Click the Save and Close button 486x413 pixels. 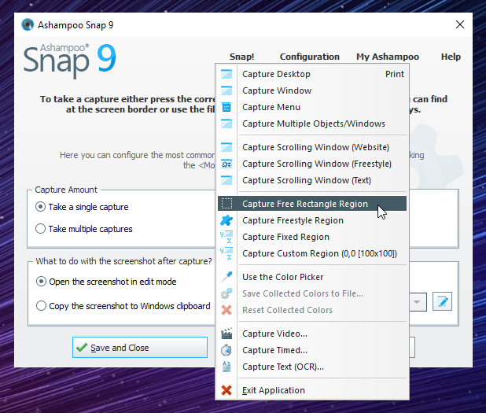click(140, 347)
